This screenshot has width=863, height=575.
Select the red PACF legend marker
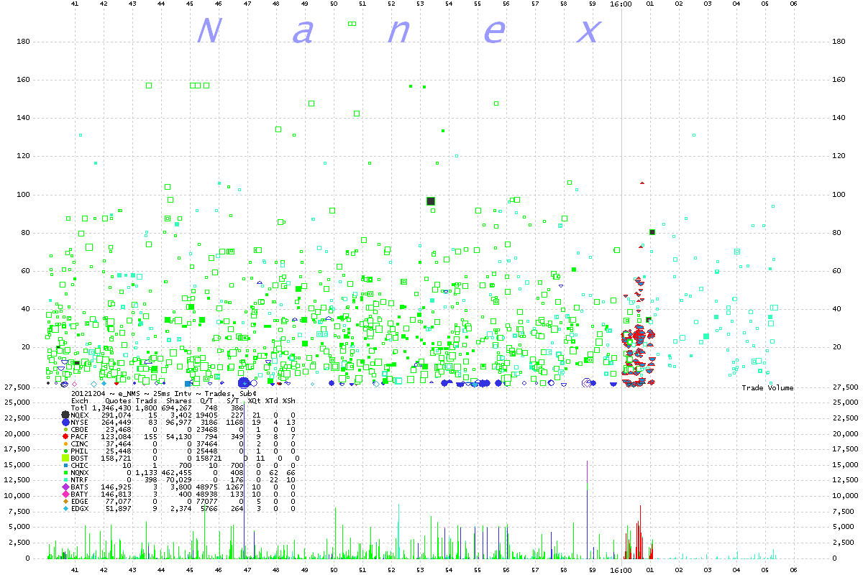click(x=65, y=438)
